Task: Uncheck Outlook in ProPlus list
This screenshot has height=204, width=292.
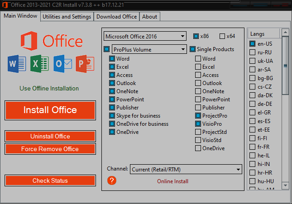Action: point(112,83)
